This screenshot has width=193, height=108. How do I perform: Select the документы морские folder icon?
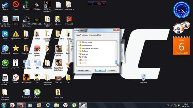click(48, 79)
